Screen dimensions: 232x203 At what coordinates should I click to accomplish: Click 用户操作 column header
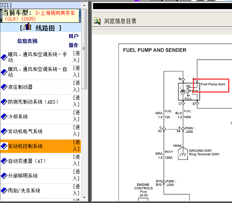pos(73,41)
